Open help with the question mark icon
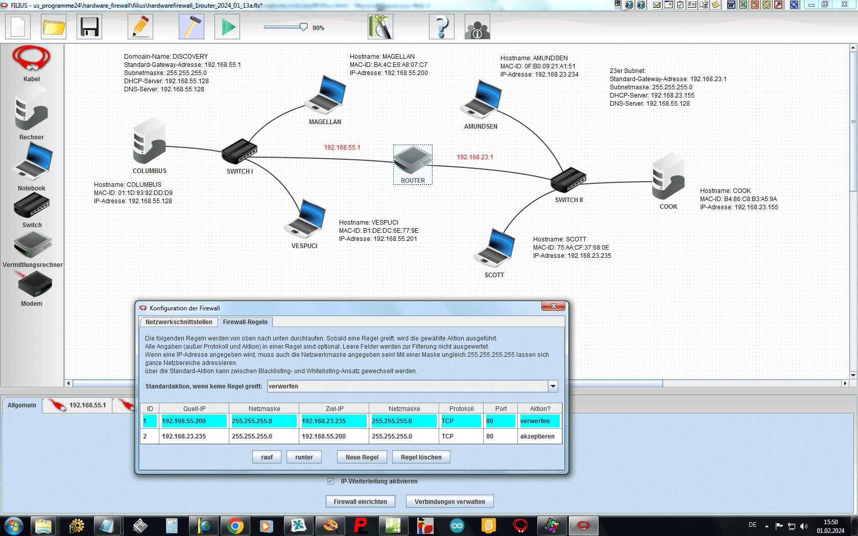The image size is (858, 536). pos(442,27)
